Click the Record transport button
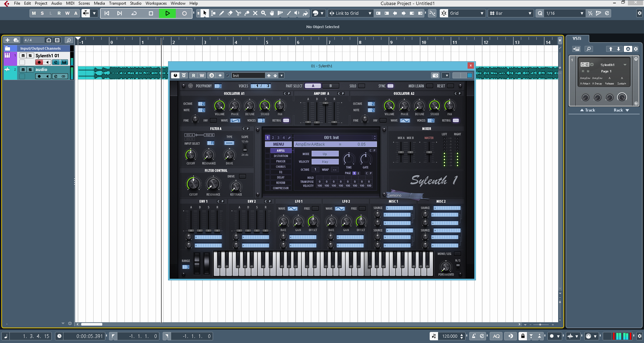Viewport: 644px width, 343px height. point(184,13)
